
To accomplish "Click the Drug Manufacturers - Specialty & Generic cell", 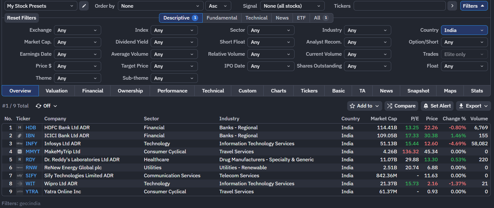I will pyautogui.click(x=267, y=160).
